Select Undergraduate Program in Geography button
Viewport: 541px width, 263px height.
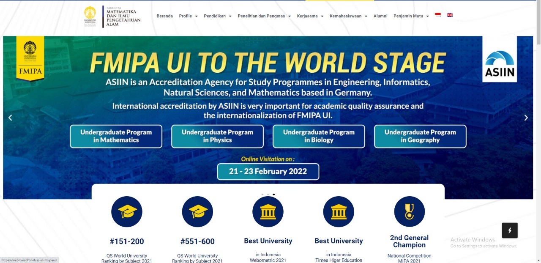420,136
